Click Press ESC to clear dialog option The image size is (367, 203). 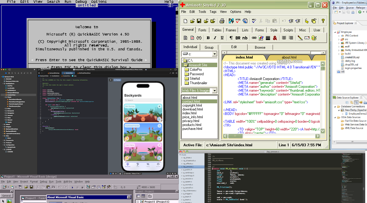click(x=90, y=67)
